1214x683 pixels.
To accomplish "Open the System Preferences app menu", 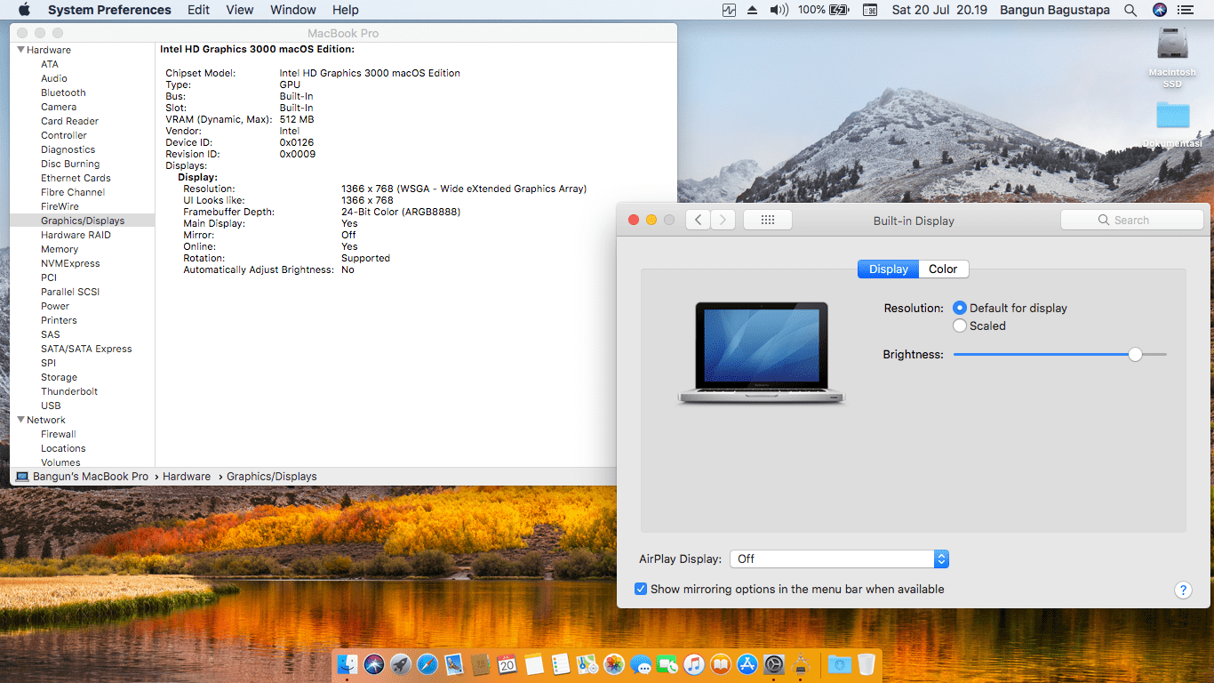I will click(109, 10).
